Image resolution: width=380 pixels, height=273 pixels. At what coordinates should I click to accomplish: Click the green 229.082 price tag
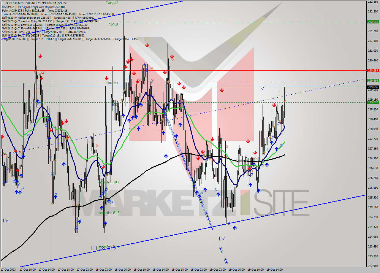373,102
